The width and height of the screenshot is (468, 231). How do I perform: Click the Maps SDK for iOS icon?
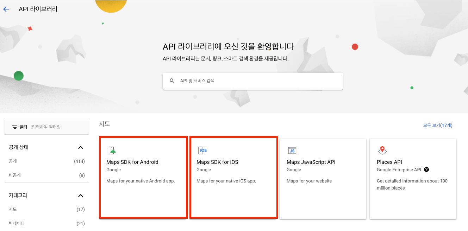202,150
